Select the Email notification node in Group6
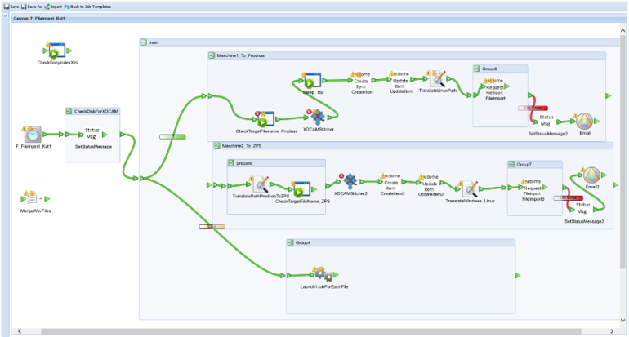The height and width of the screenshot is (337, 629). pyautogui.click(x=584, y=120)
